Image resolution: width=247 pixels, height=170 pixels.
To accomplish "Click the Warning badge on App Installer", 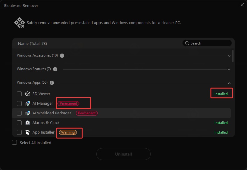I will [68, 132].
